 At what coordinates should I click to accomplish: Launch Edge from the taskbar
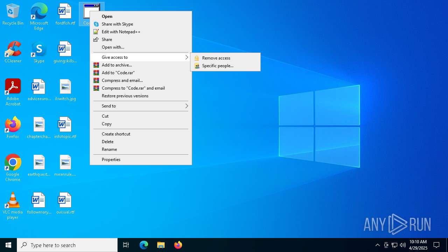point(144,245)
